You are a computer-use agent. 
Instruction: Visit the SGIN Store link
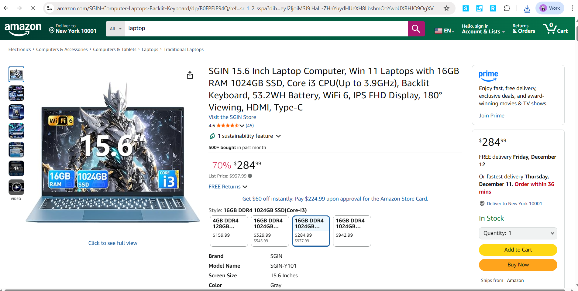coord(232,117)
